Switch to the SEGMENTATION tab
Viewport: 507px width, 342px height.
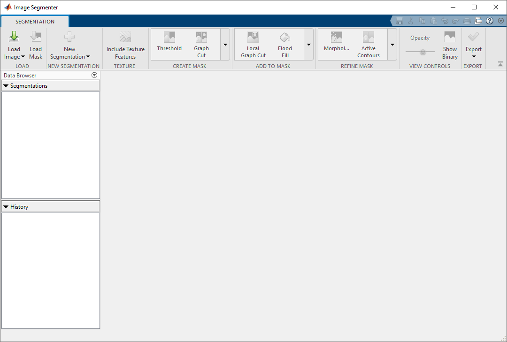pos(35,22)
